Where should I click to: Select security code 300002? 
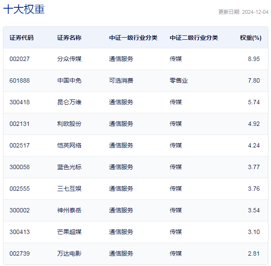click(19, 210)
